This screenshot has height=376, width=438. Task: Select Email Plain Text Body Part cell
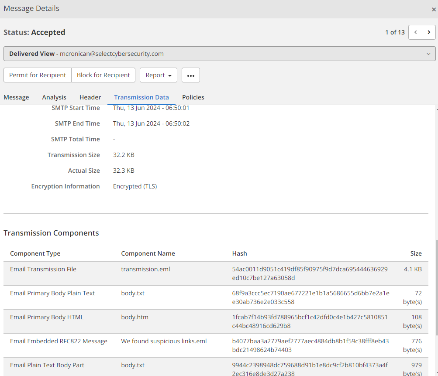47,365
